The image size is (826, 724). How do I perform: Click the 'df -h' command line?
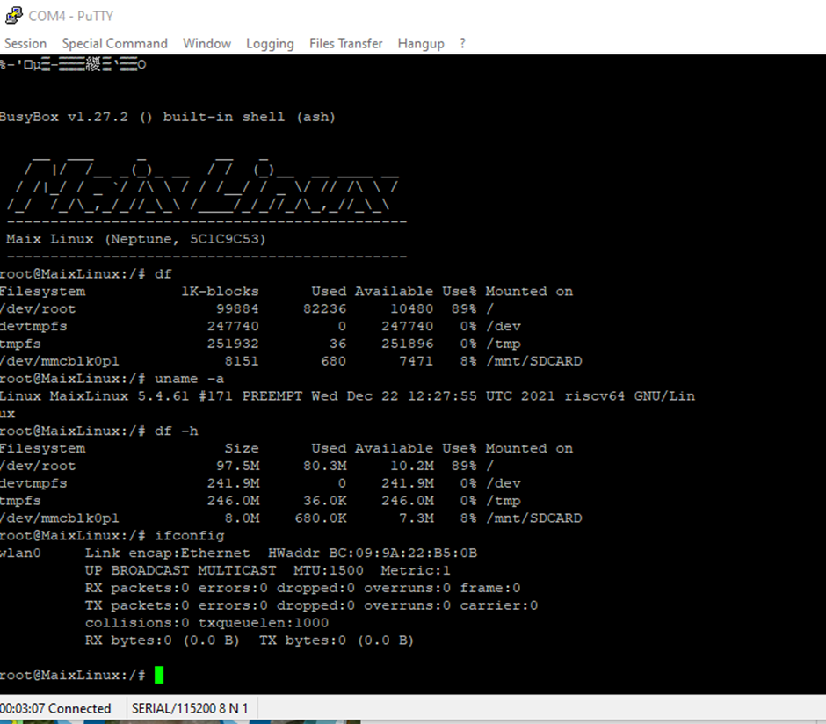(x=99, y=431)
